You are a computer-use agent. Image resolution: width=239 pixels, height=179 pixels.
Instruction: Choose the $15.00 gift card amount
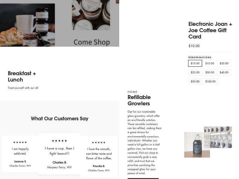pyautogui.click(x=209, y=63)
